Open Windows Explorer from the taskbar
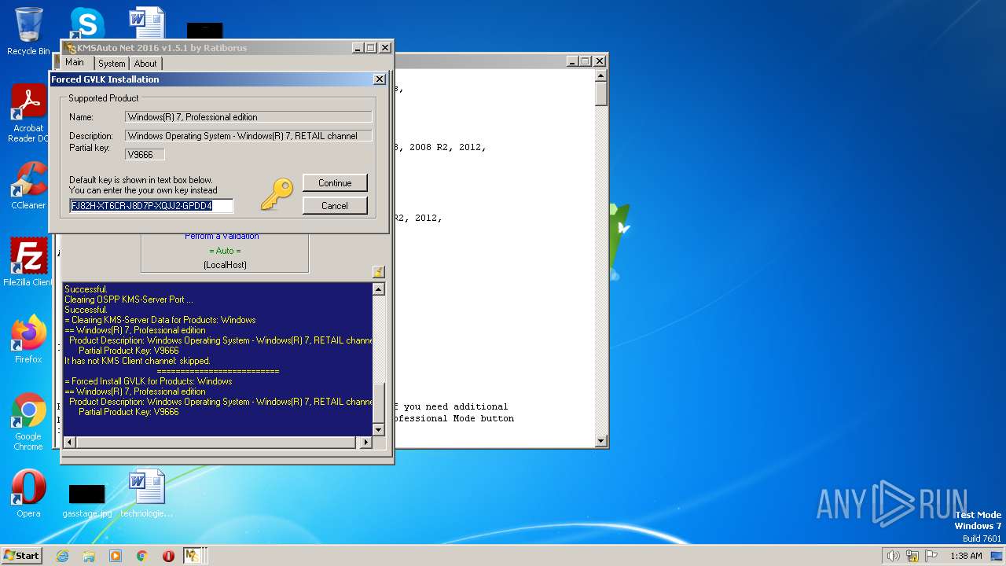Viewport: 1006px width, 566px height. [89, 555]
